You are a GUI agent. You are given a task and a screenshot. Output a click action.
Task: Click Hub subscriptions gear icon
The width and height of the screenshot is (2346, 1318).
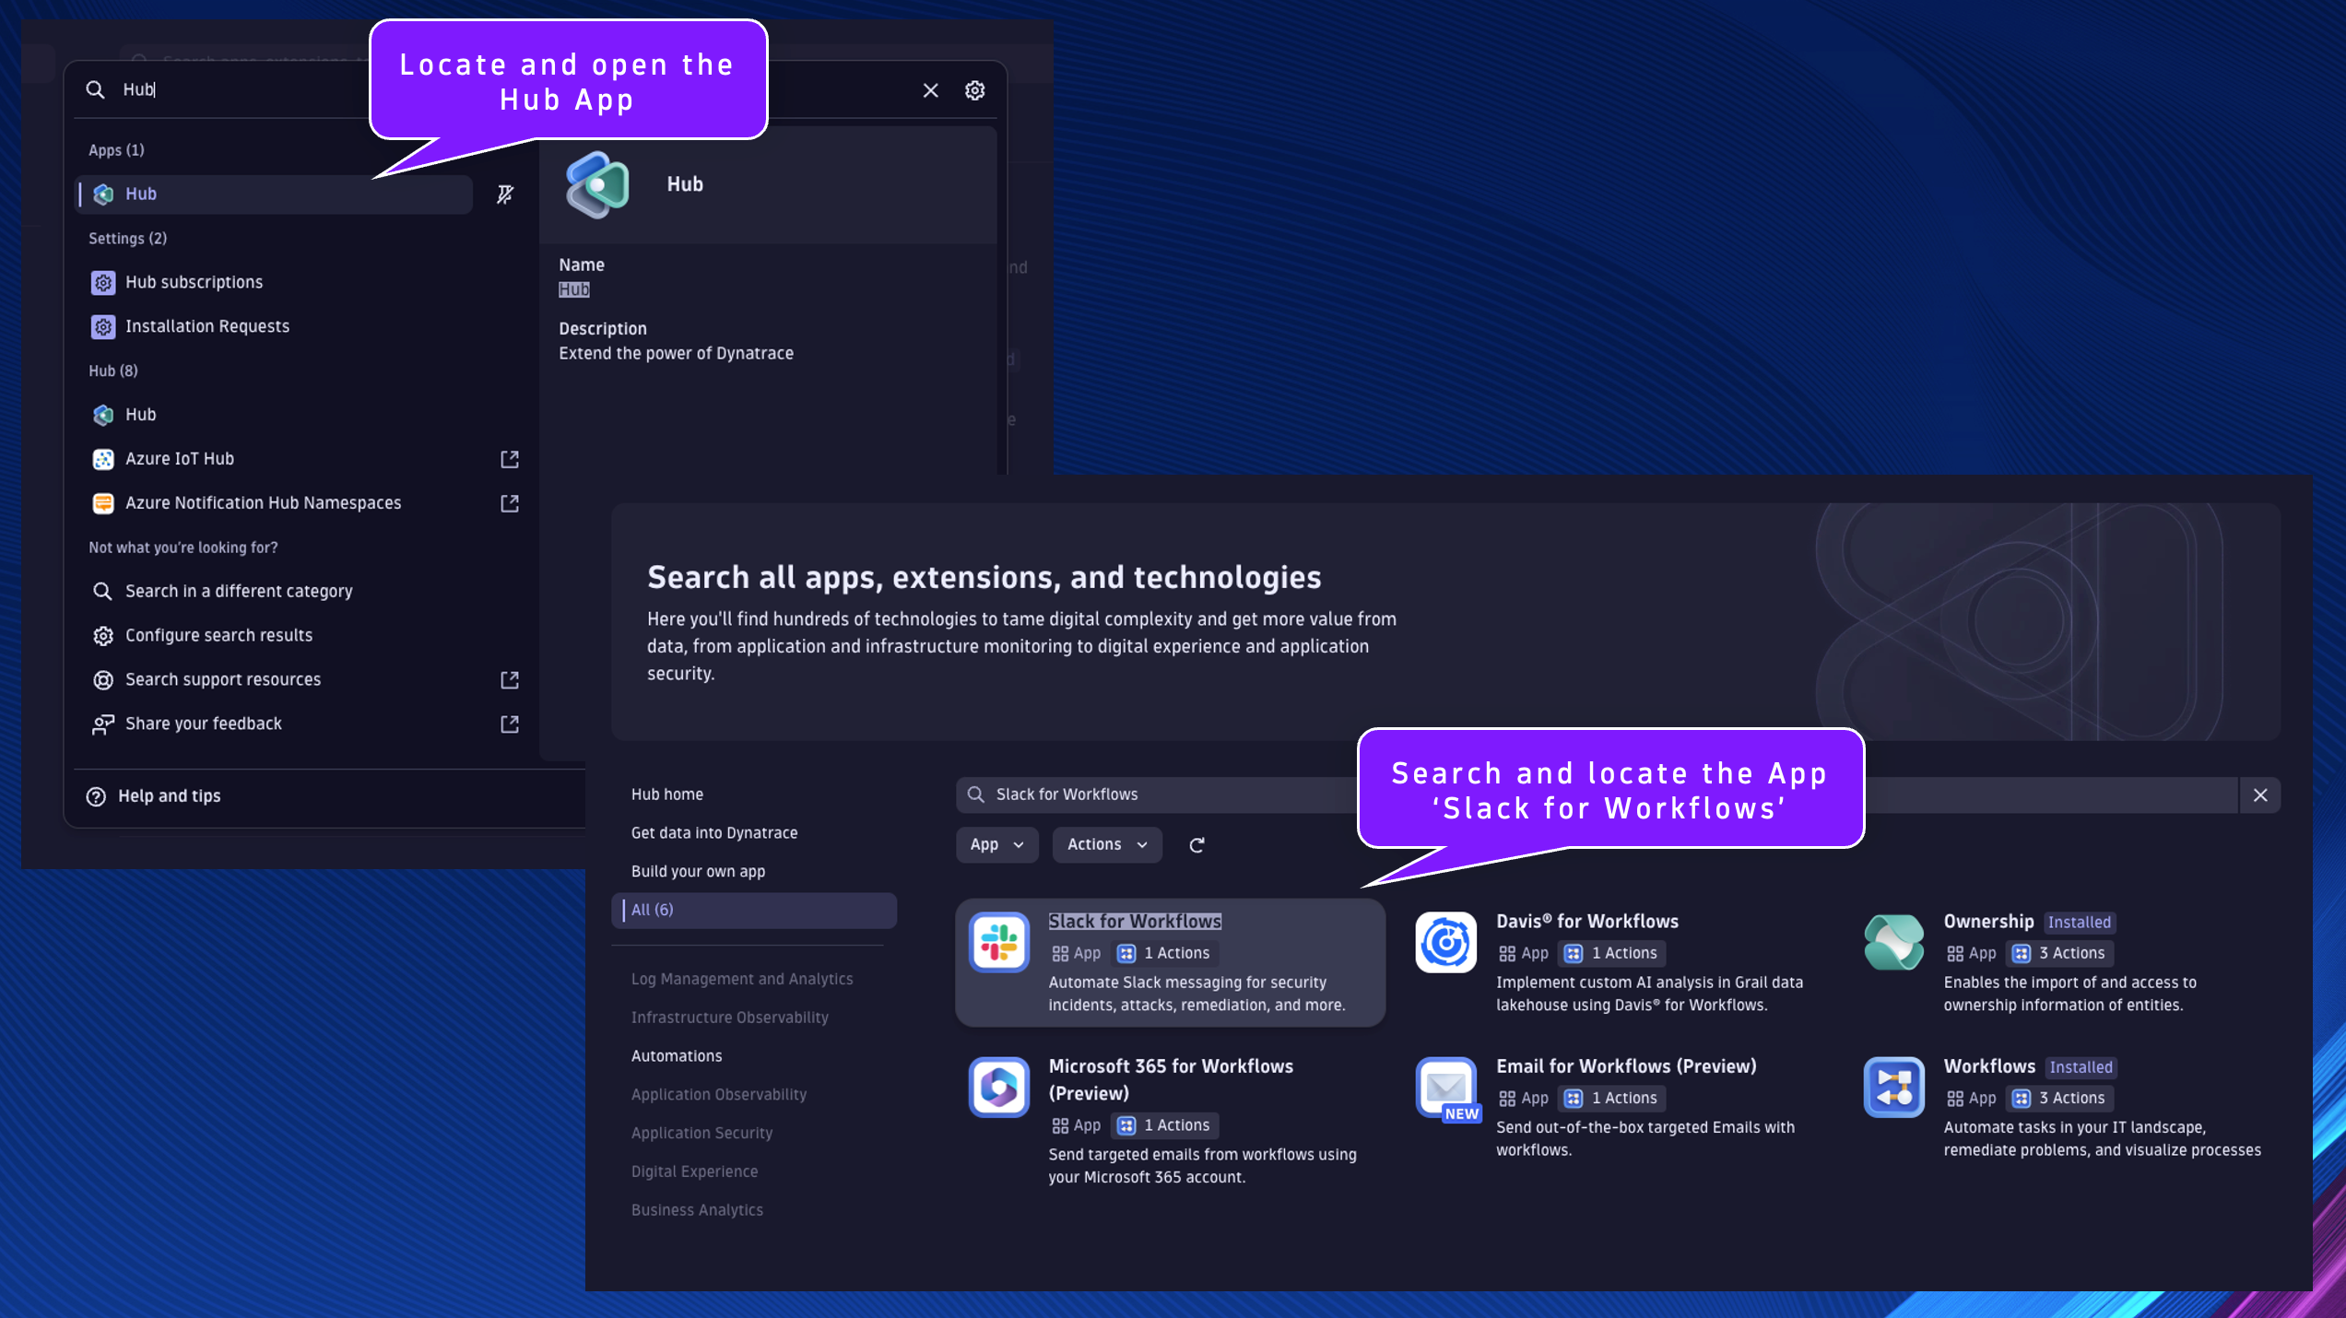(103, 282)
